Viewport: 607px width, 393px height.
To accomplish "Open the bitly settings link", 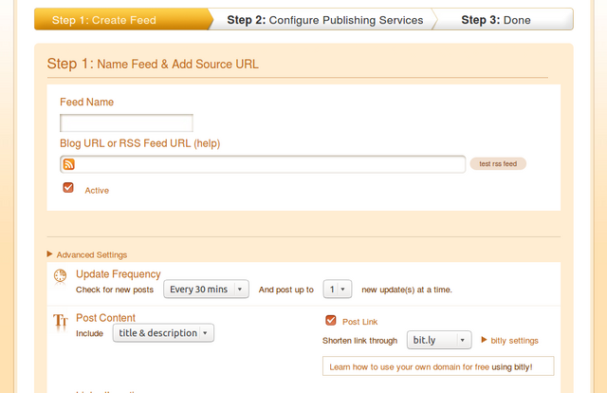I will [x=514, y=341].
